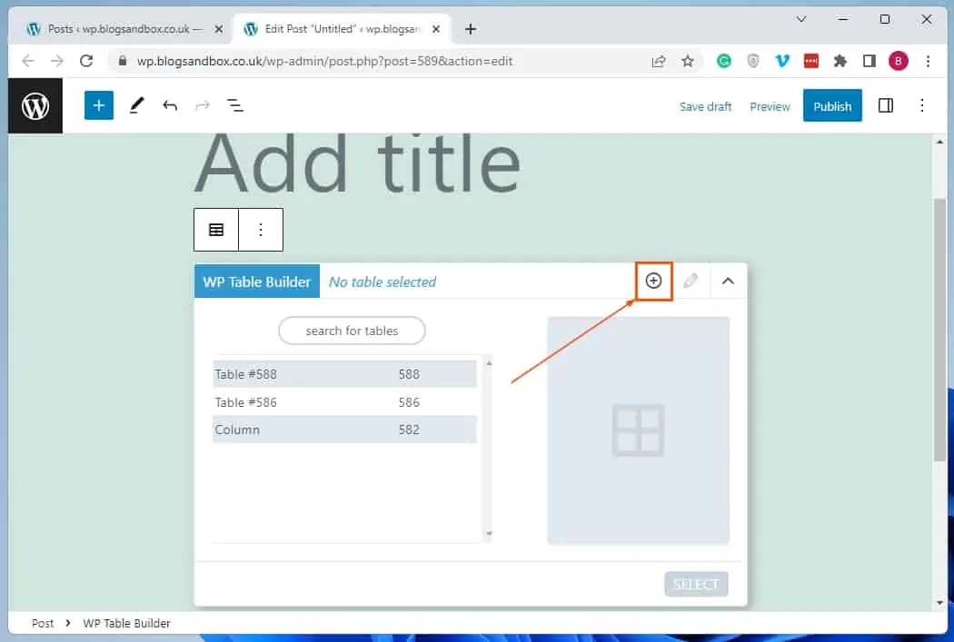Viewport: 954px width, 642px height.
Task: Click the Post breadcrumb
Action: (x=43, y=623)
